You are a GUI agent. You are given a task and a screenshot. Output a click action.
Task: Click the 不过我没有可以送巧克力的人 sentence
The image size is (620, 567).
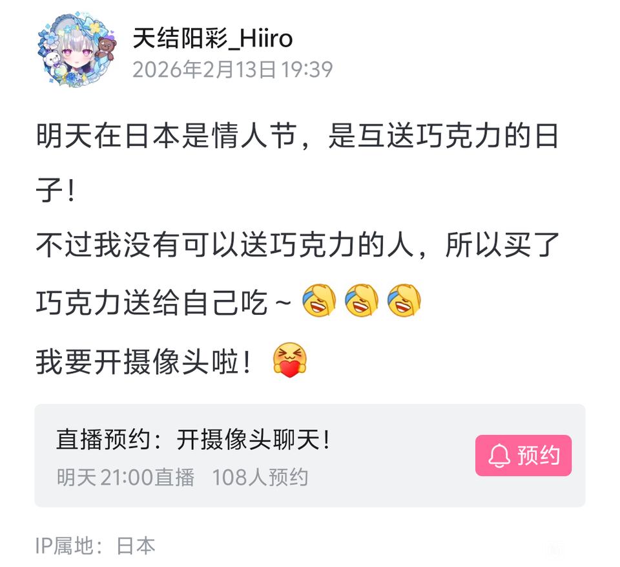pos(225,244)
